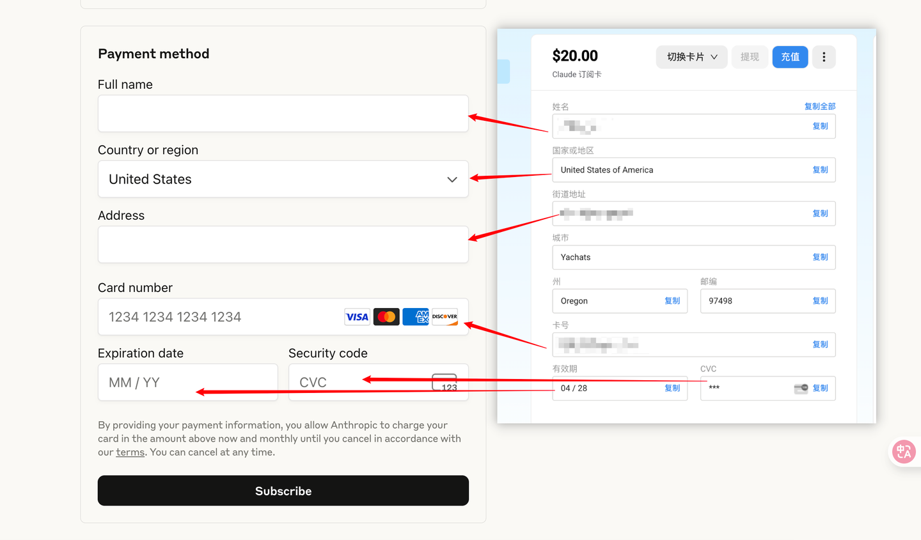Click 复制全部 to copy all details

[820, 107]
